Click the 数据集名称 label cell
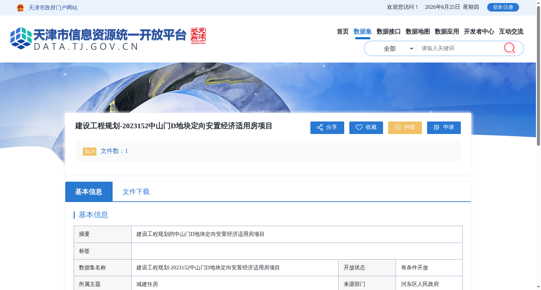Viewport: 541px width, 290px height. coord(102,268)
